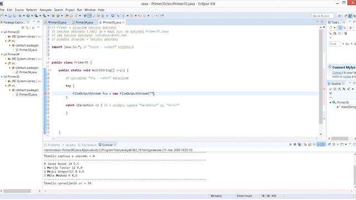
Task: Toggle Categorized view in Task List toolbar
Action: coord(340,28)
